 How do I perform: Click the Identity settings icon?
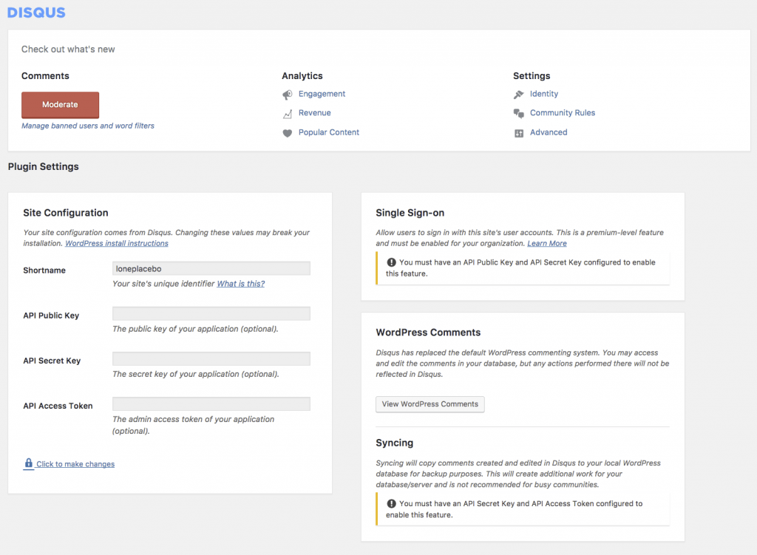[519, 95]
